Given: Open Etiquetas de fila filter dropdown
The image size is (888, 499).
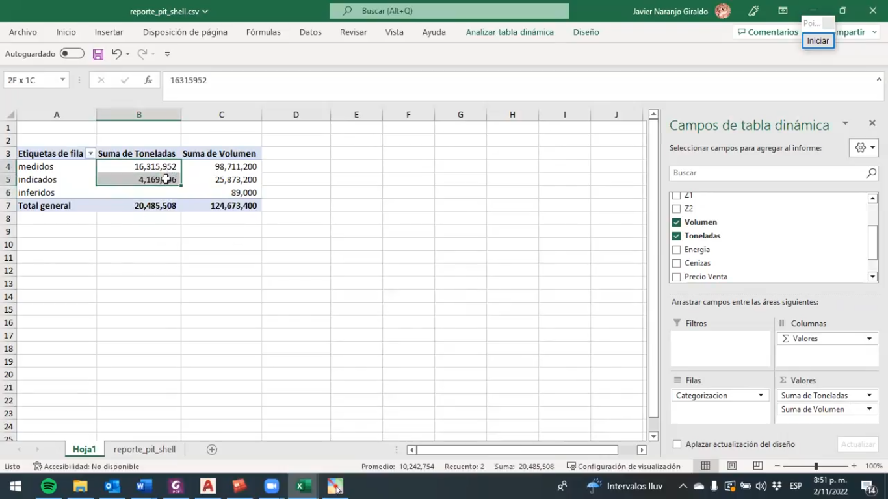Looking at the screenshot, I should 90,153.
